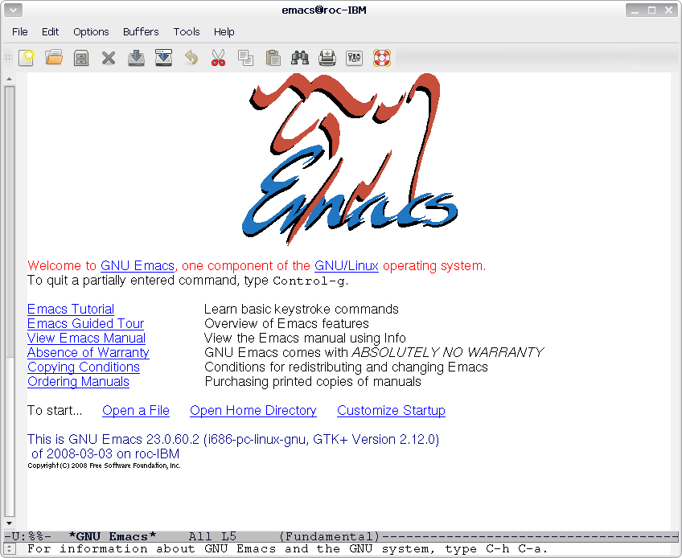Discard current buffer with the X icon
Screen dimensions: 682x558
(109, 57)
